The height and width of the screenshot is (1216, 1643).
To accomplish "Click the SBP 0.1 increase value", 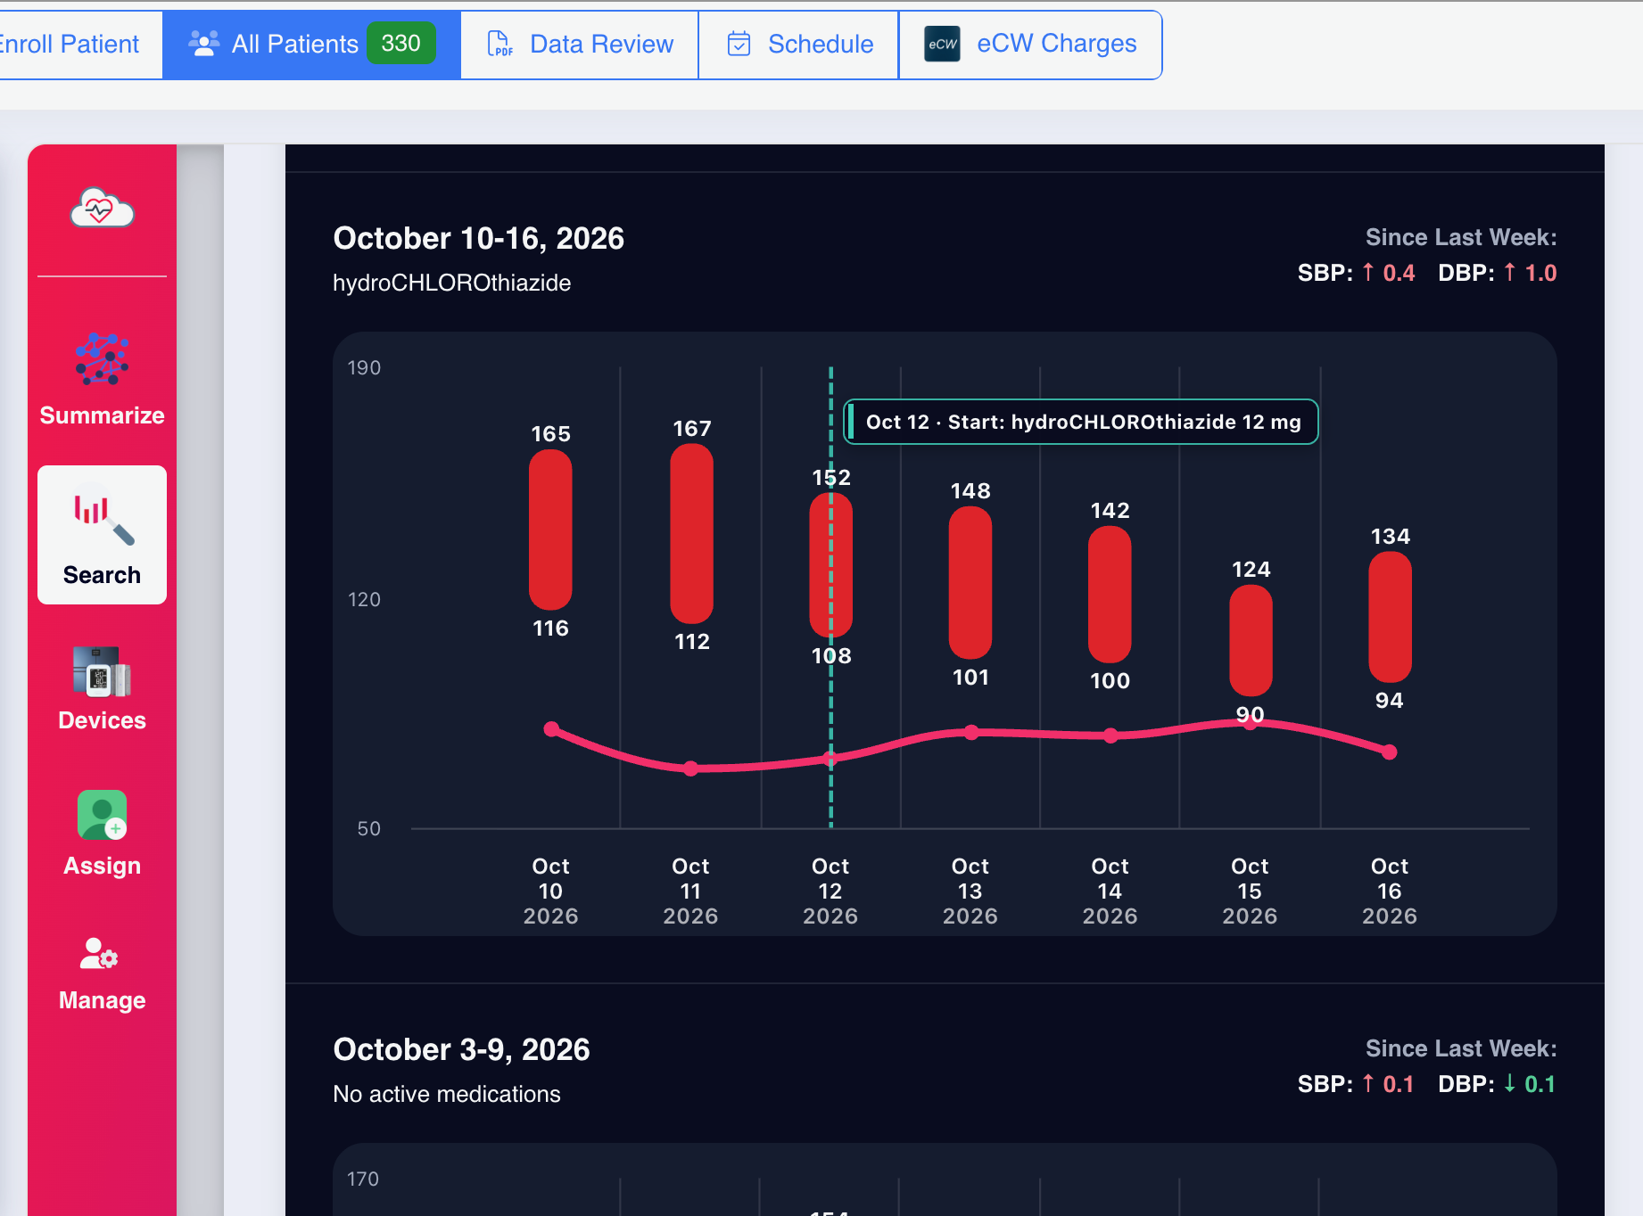I will pyautogui.click(x=1389, y=1084).
